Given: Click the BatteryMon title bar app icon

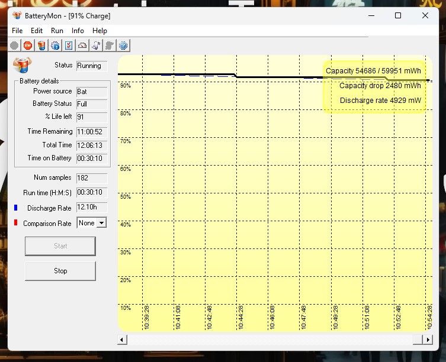Looking at the screenshot, I should point(17,15).
